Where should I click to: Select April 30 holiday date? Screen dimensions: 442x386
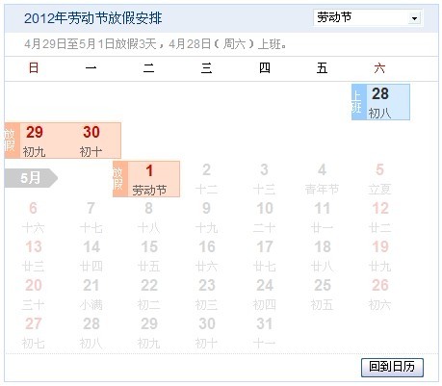click(x=91, y=141)
